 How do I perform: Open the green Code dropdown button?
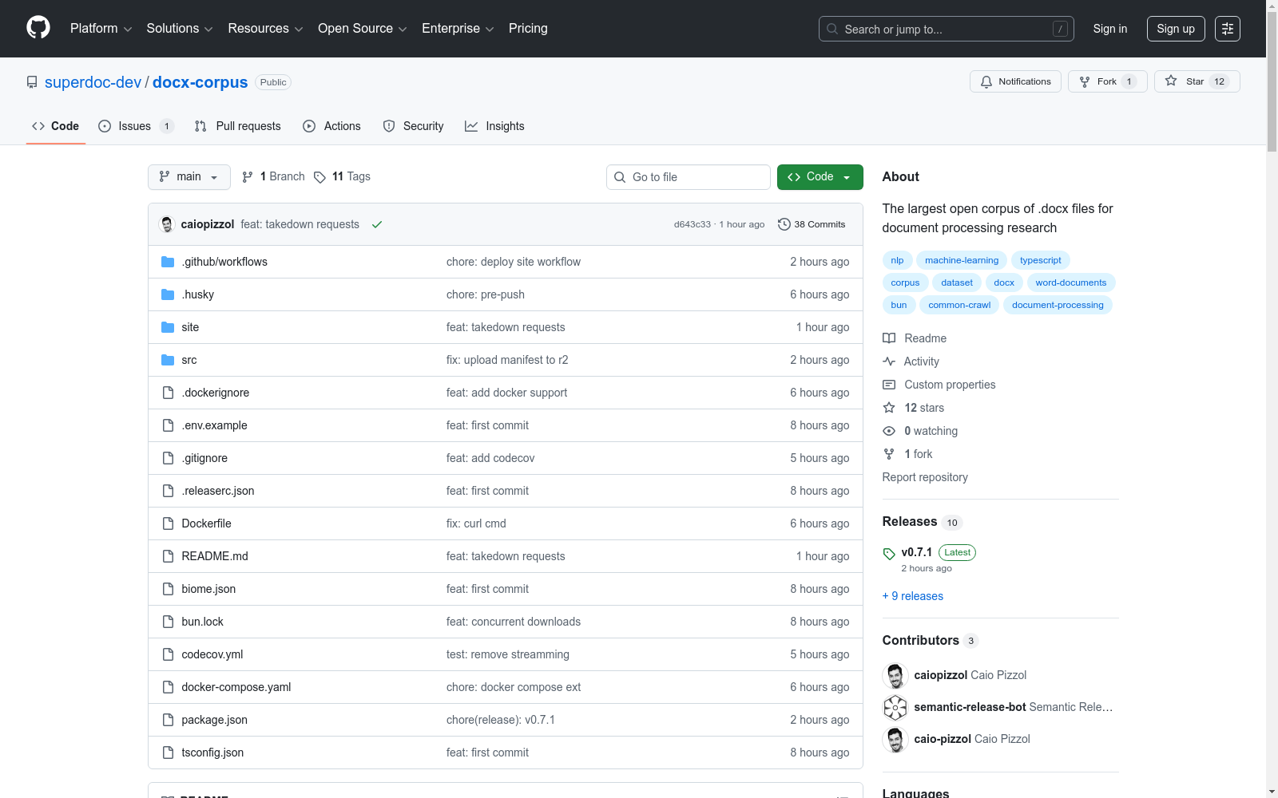click(820, 177)
